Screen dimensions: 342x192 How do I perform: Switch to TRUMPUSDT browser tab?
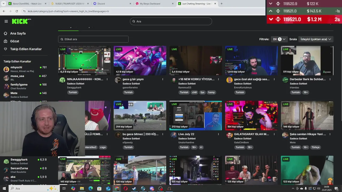(x=70, y=4)
